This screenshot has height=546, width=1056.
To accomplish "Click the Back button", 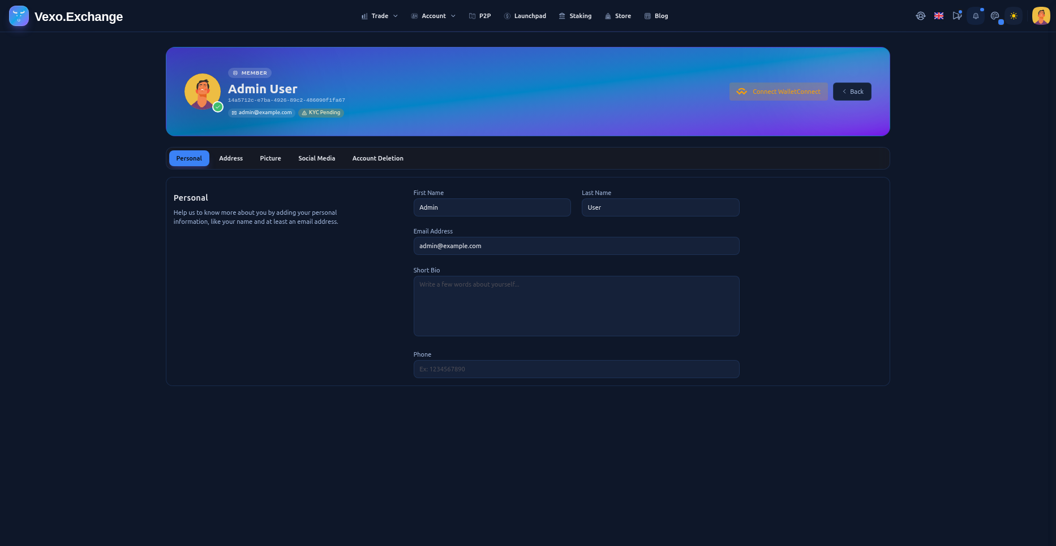I will click(852, 92).
